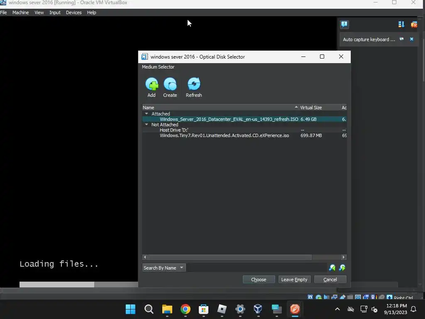Collapse the Not Attached tree group

(147, 125)
